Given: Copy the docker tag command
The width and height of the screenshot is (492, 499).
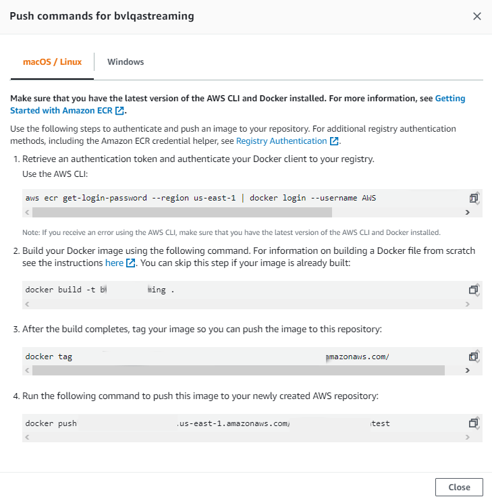Looking at the screenshot, I should [474, 357].
